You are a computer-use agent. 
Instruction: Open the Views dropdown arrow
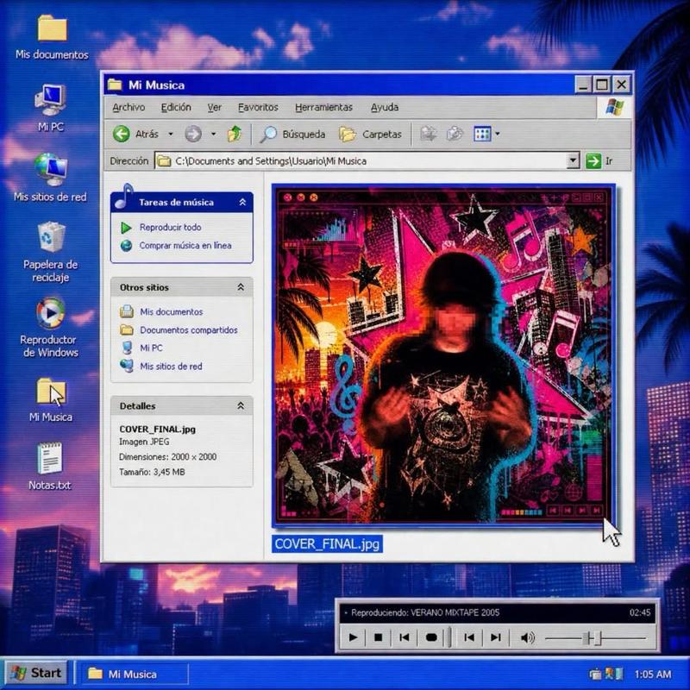498,134
